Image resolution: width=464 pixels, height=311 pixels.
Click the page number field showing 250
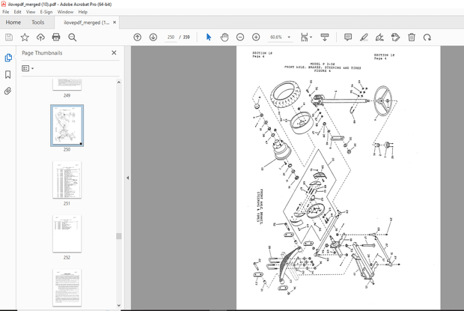tap(171, 37)
